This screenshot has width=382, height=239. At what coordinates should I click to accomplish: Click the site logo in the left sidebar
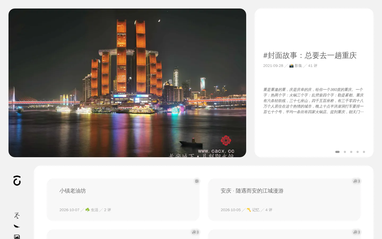pos(17,181)
